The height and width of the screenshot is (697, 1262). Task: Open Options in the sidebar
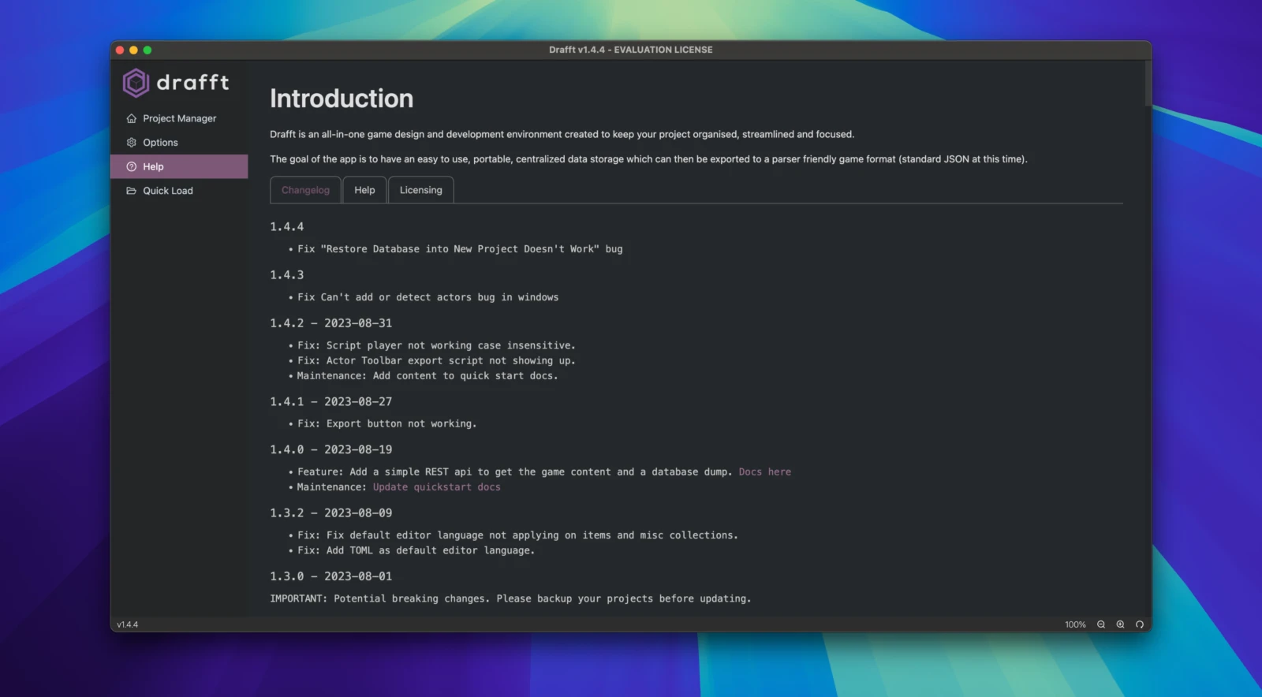(179, 143)
